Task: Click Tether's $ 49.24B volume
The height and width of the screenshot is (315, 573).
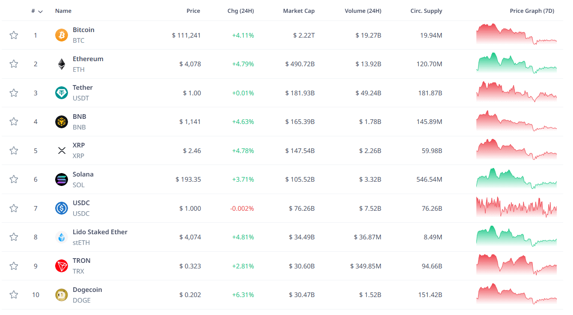Action: coord(368,93)
